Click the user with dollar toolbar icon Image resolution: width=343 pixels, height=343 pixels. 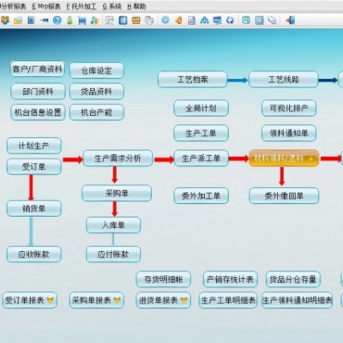[x=94, y=21]
